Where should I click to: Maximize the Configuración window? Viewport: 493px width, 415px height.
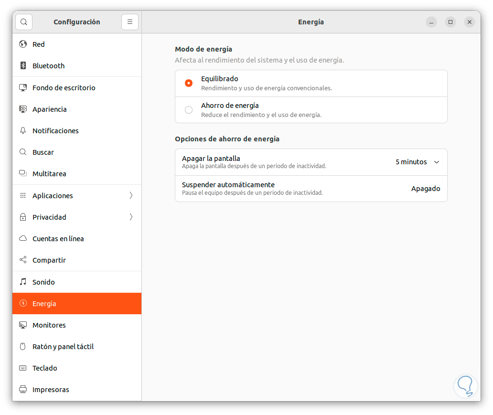pos(450,22)
